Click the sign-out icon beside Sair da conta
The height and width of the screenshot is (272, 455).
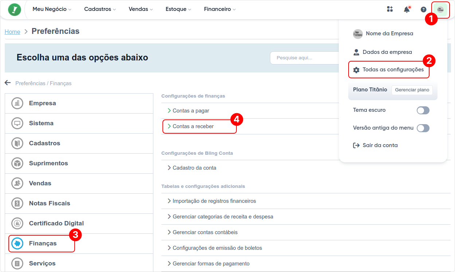click(x=356, y=145)
